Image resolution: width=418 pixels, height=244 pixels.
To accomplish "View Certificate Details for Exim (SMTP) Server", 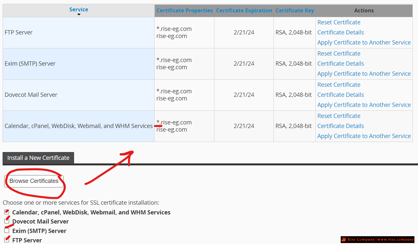I will pos(340,64).
